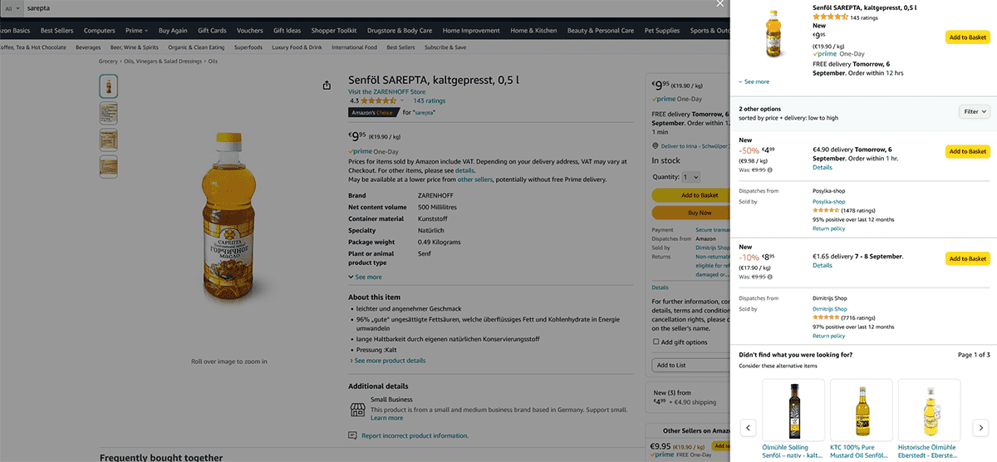Open the Quantity dropdown
Viewport: 997px width, 462px height.
click(x=690, y=177)
